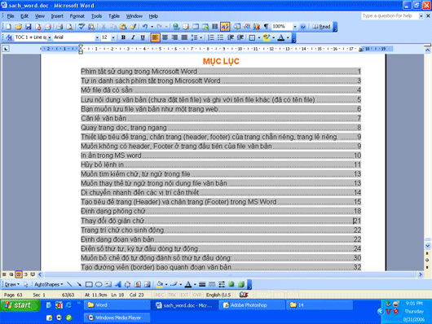Apply the Highlight color marker
Screen dimensions: 432x324
click(x=267, y=37)
